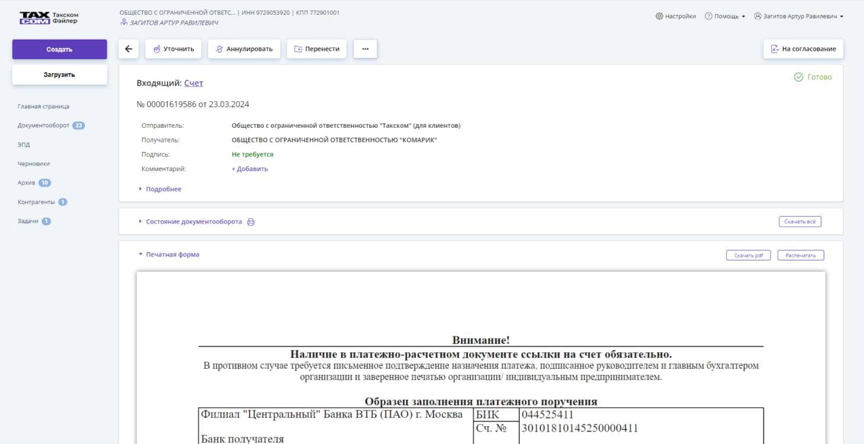Open Задачи in sidebar

(x=28, y=221)
